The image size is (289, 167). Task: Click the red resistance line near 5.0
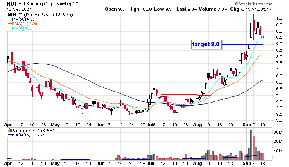(x=183, y=95)
